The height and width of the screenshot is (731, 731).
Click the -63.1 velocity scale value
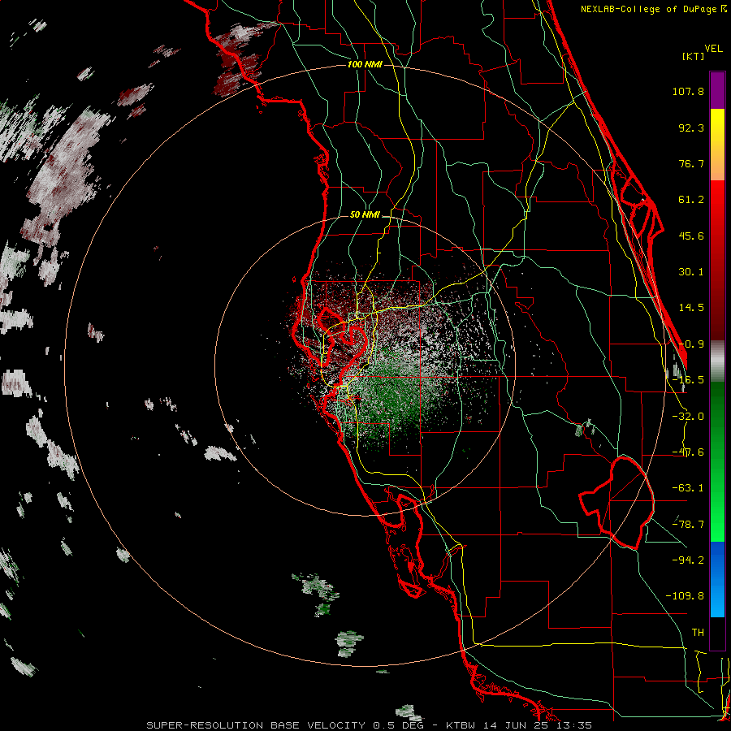click(x=688, y=488)
